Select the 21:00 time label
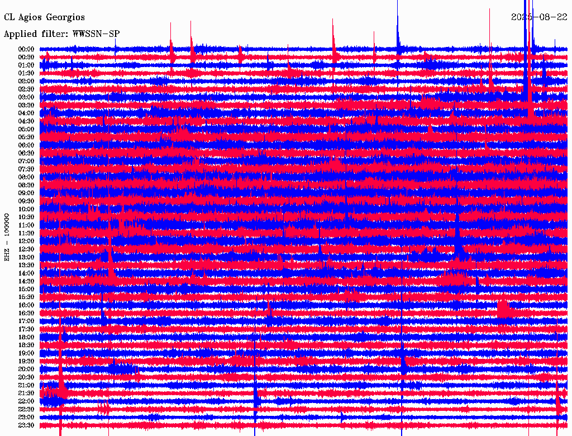This screenshot has width=572, height=436. (26, 385)
